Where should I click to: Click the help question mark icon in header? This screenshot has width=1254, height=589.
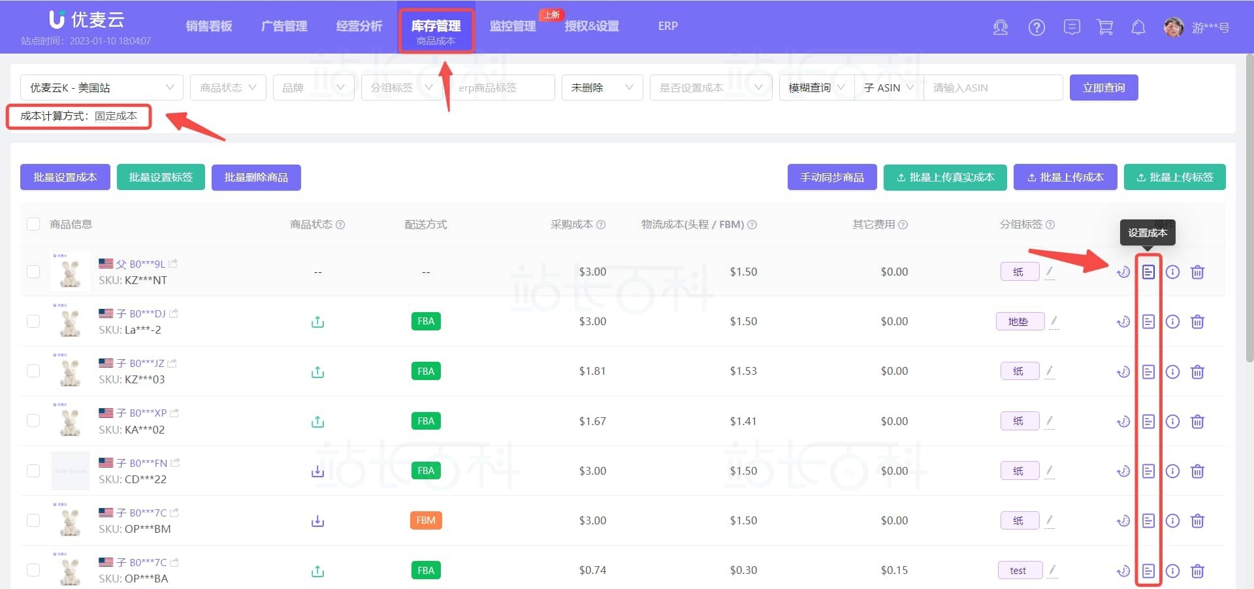pyautogui.click(x=1036, y=27)
